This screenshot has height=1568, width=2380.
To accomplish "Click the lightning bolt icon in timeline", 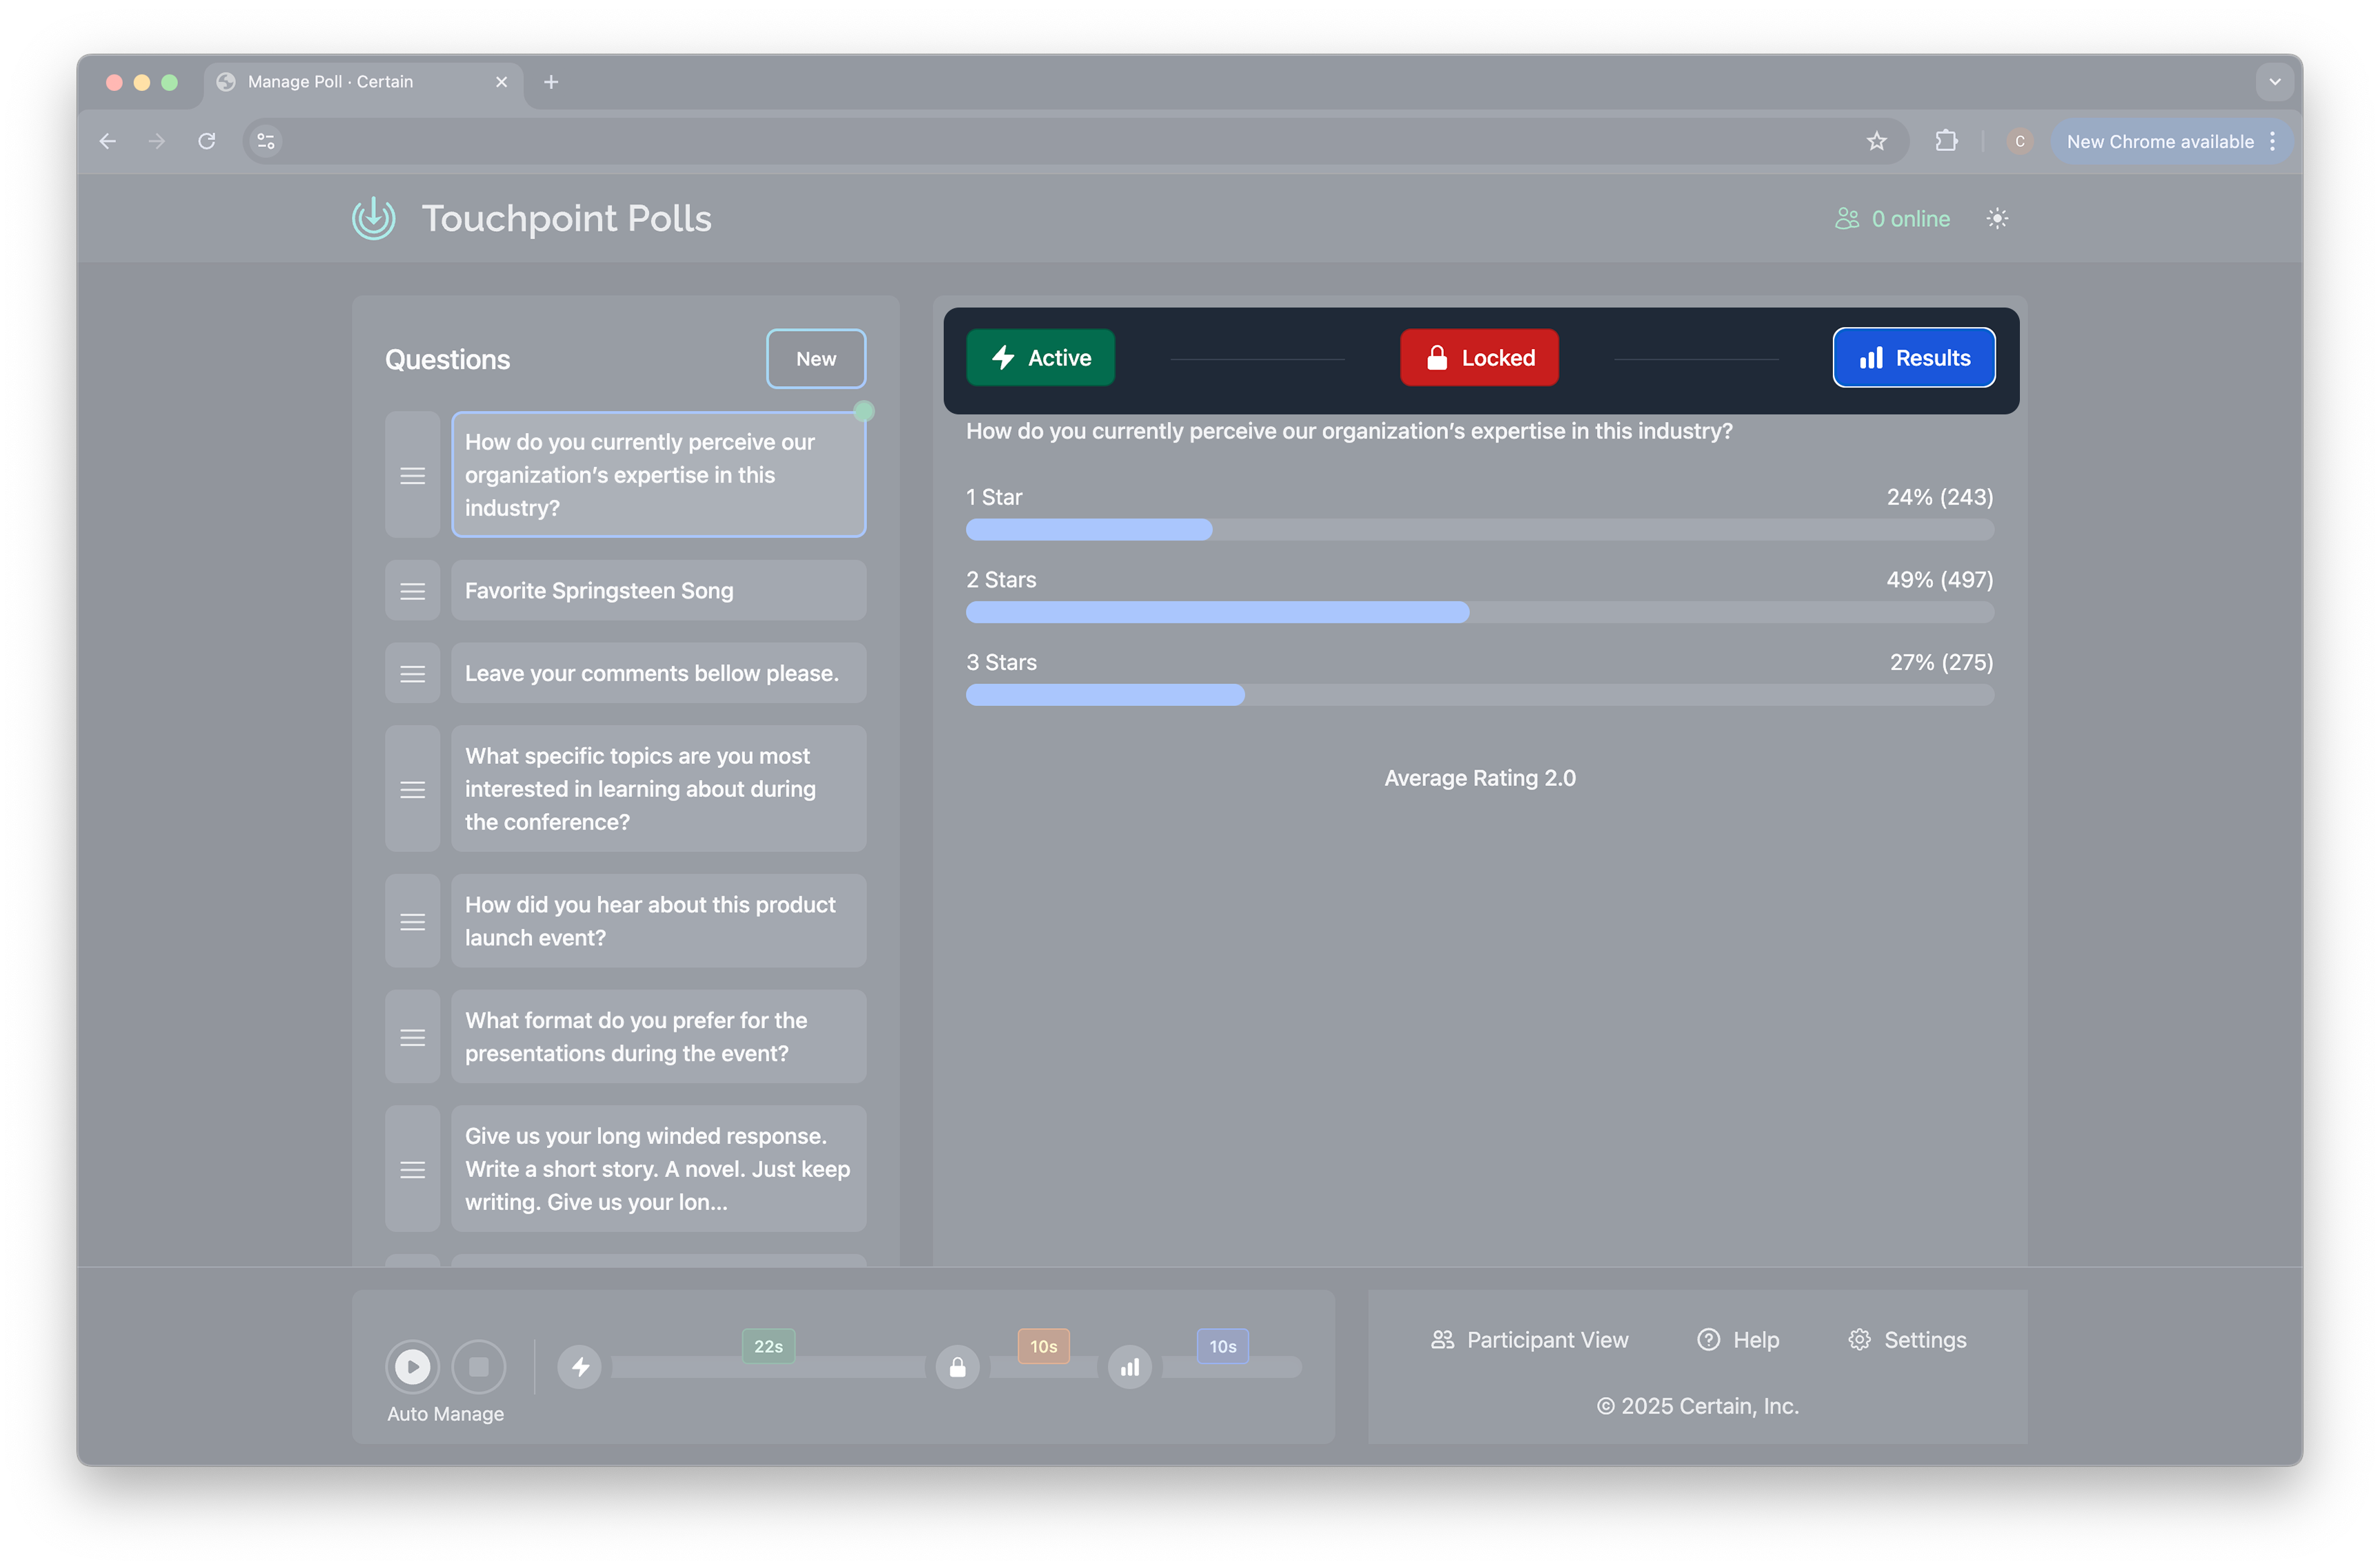I will [580, 1366].
